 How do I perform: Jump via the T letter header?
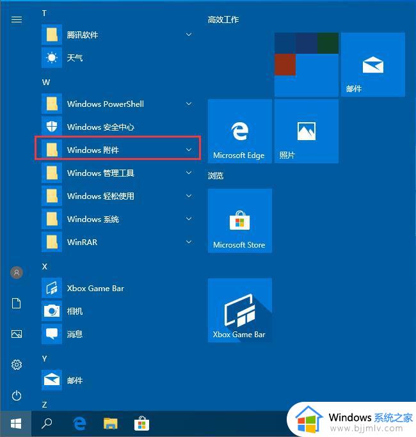click(44, 13)
